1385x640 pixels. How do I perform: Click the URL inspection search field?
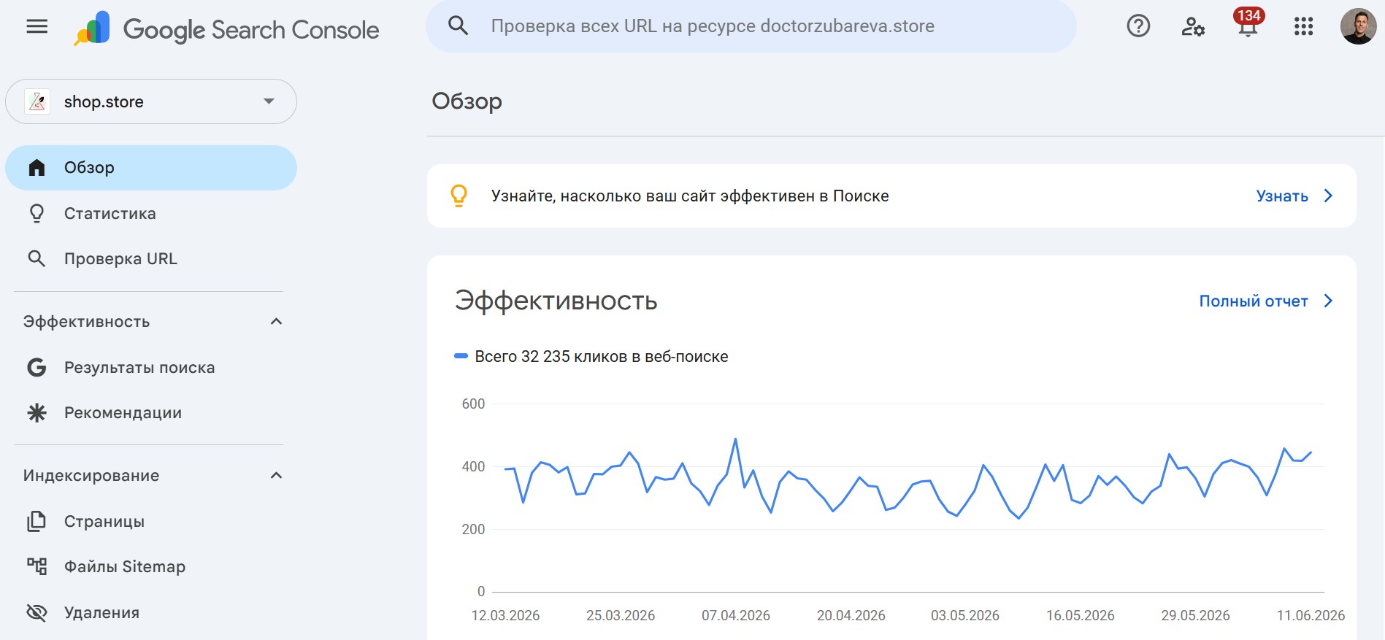tap(751, 26)
